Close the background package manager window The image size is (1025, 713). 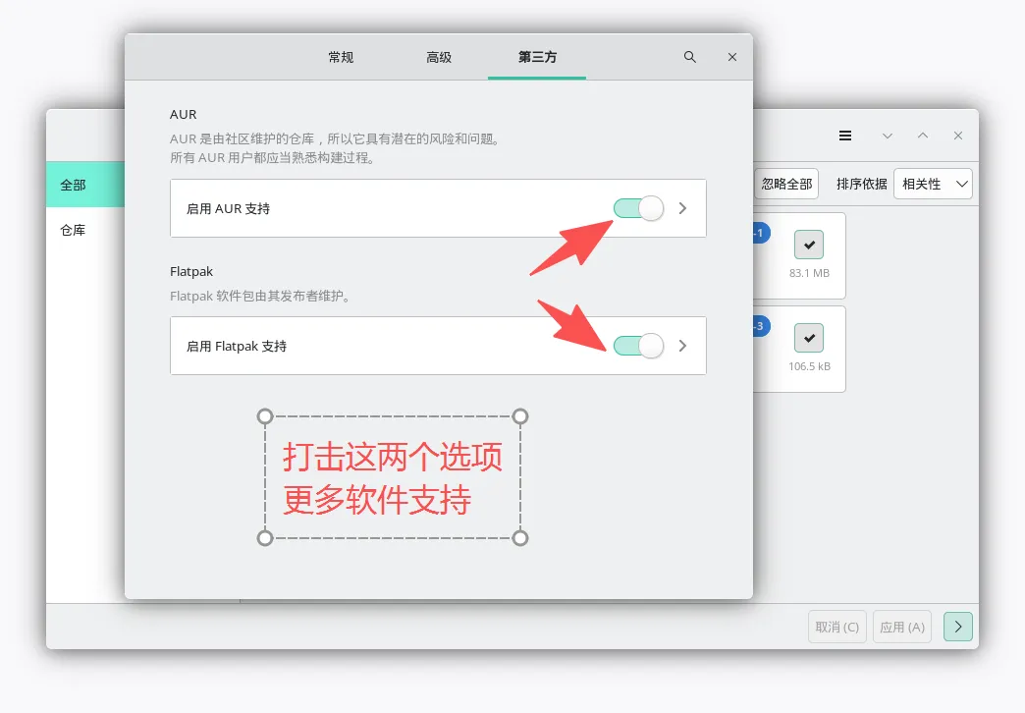click(x=957, y=136)
